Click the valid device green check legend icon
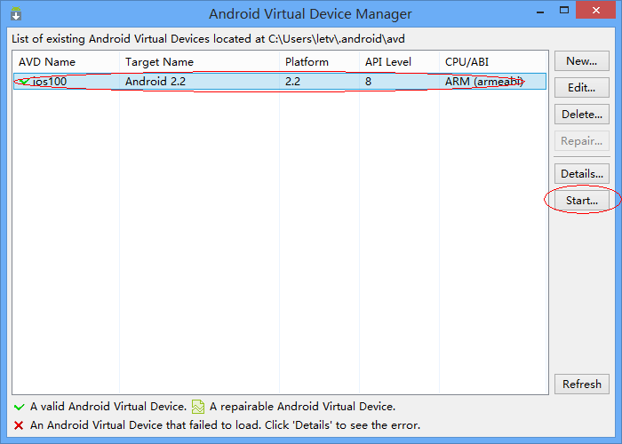 point(19,407)
